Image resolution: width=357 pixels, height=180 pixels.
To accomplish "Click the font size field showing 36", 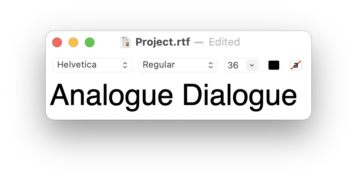I will coord(235,65).
